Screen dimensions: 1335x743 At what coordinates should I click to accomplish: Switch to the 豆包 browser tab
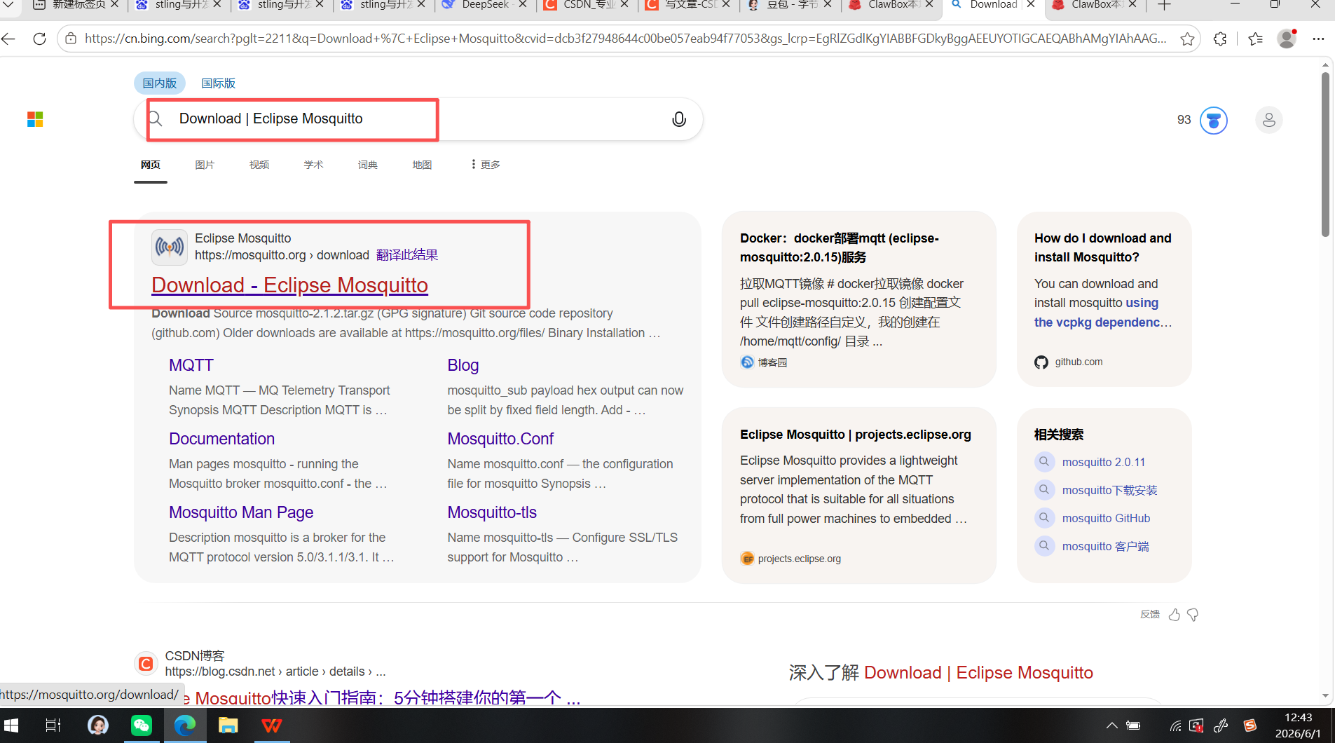pos(790,6)
